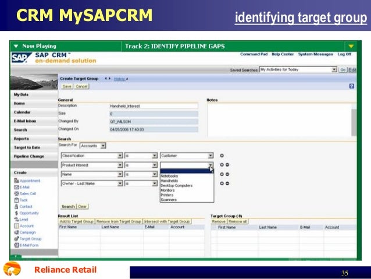Click Intersect with Target Group button

[x=167, y=221]
